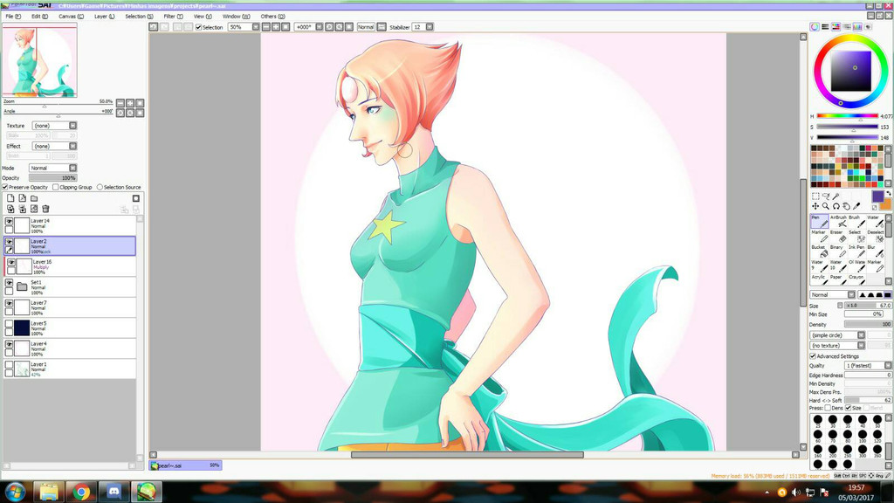Select the Ink Pen tool

coord(856,251)
